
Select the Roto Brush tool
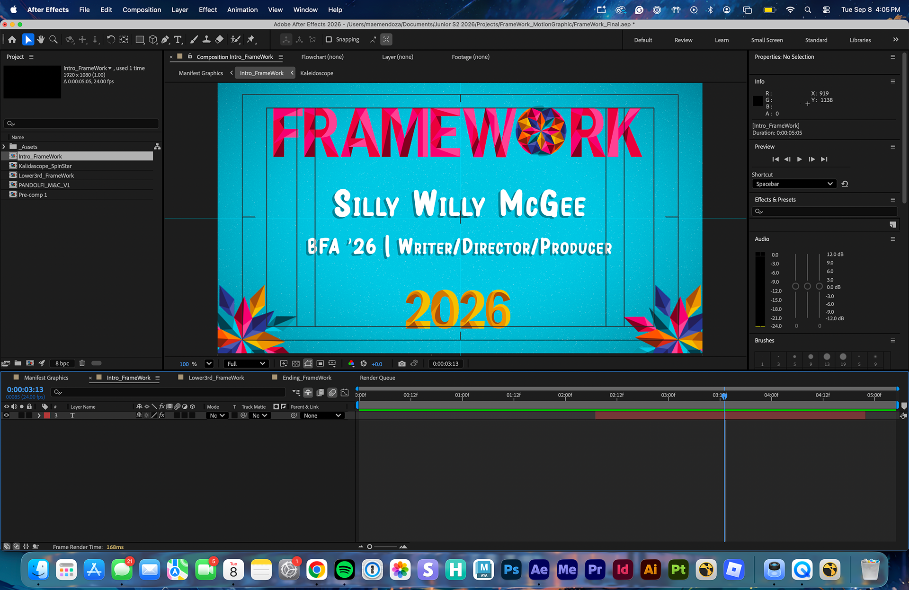pyautogui.click(x=235, y=40)
